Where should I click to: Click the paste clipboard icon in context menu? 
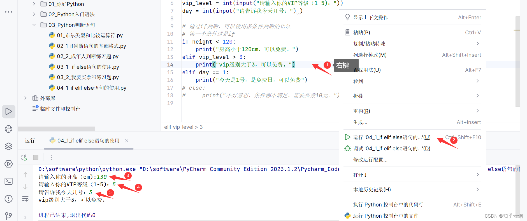pos(347,32)
